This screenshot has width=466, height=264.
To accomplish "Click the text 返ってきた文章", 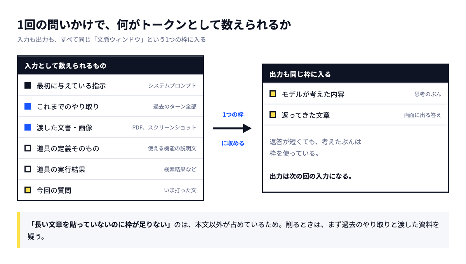I will [306, 115].
